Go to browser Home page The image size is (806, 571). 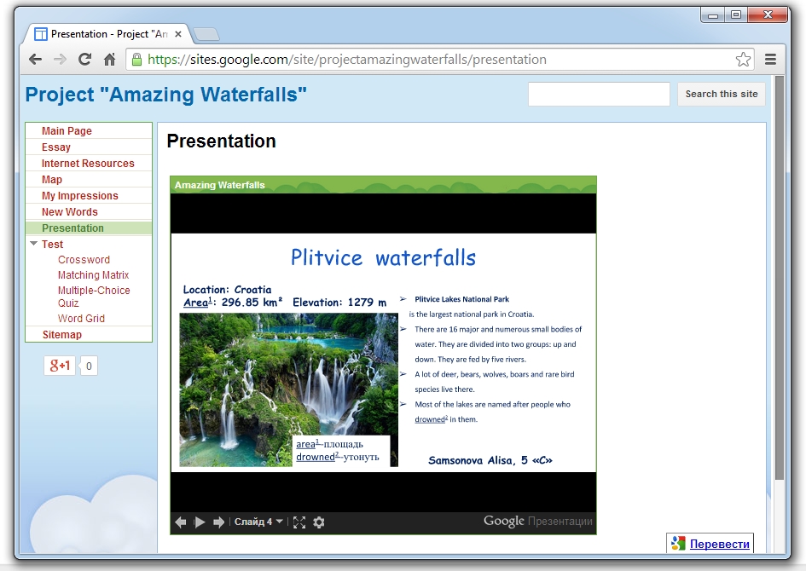tap(109, 60)
